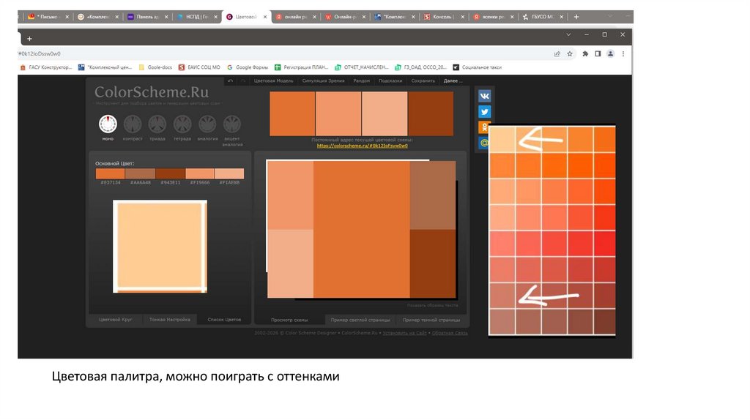This screenshot has width=750, height=420.
Task: Bookmark this page with the star icon
Action: pyautogui.click(x=570, y=54)
